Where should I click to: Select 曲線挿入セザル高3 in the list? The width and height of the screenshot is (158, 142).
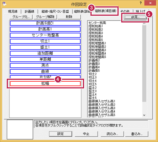[x=102, y=108]
